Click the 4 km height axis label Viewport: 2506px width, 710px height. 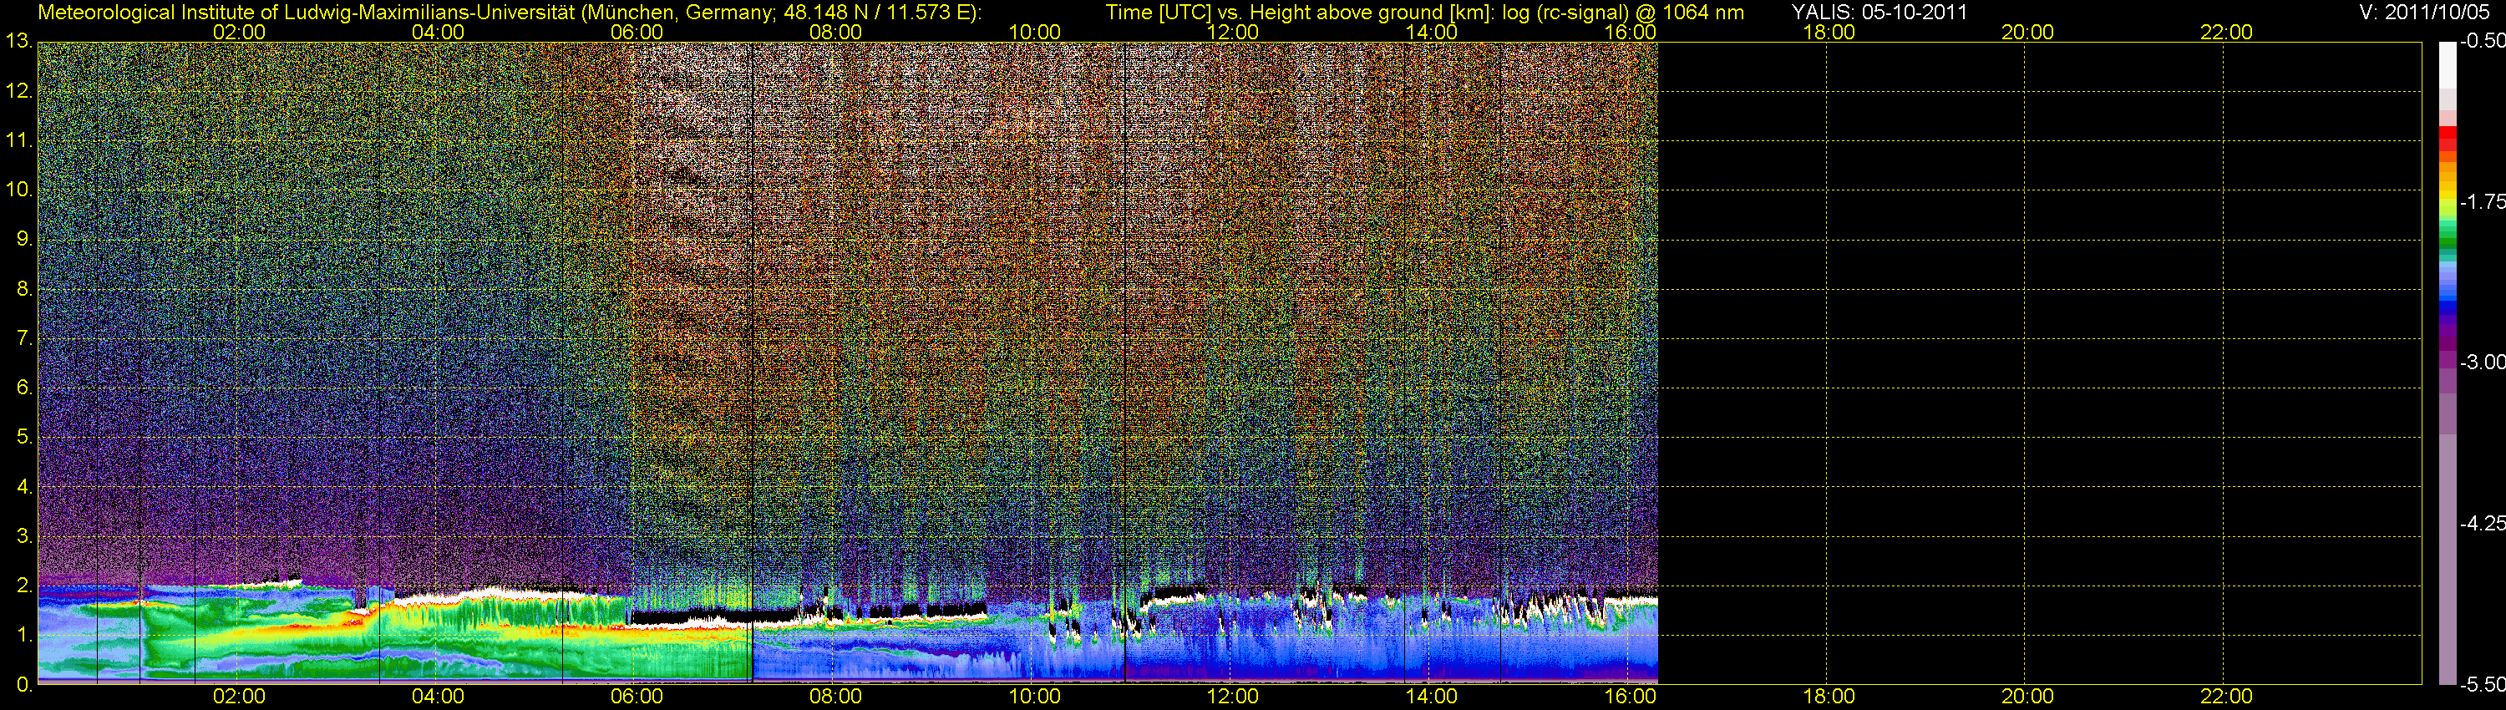(x=24, y=486)
